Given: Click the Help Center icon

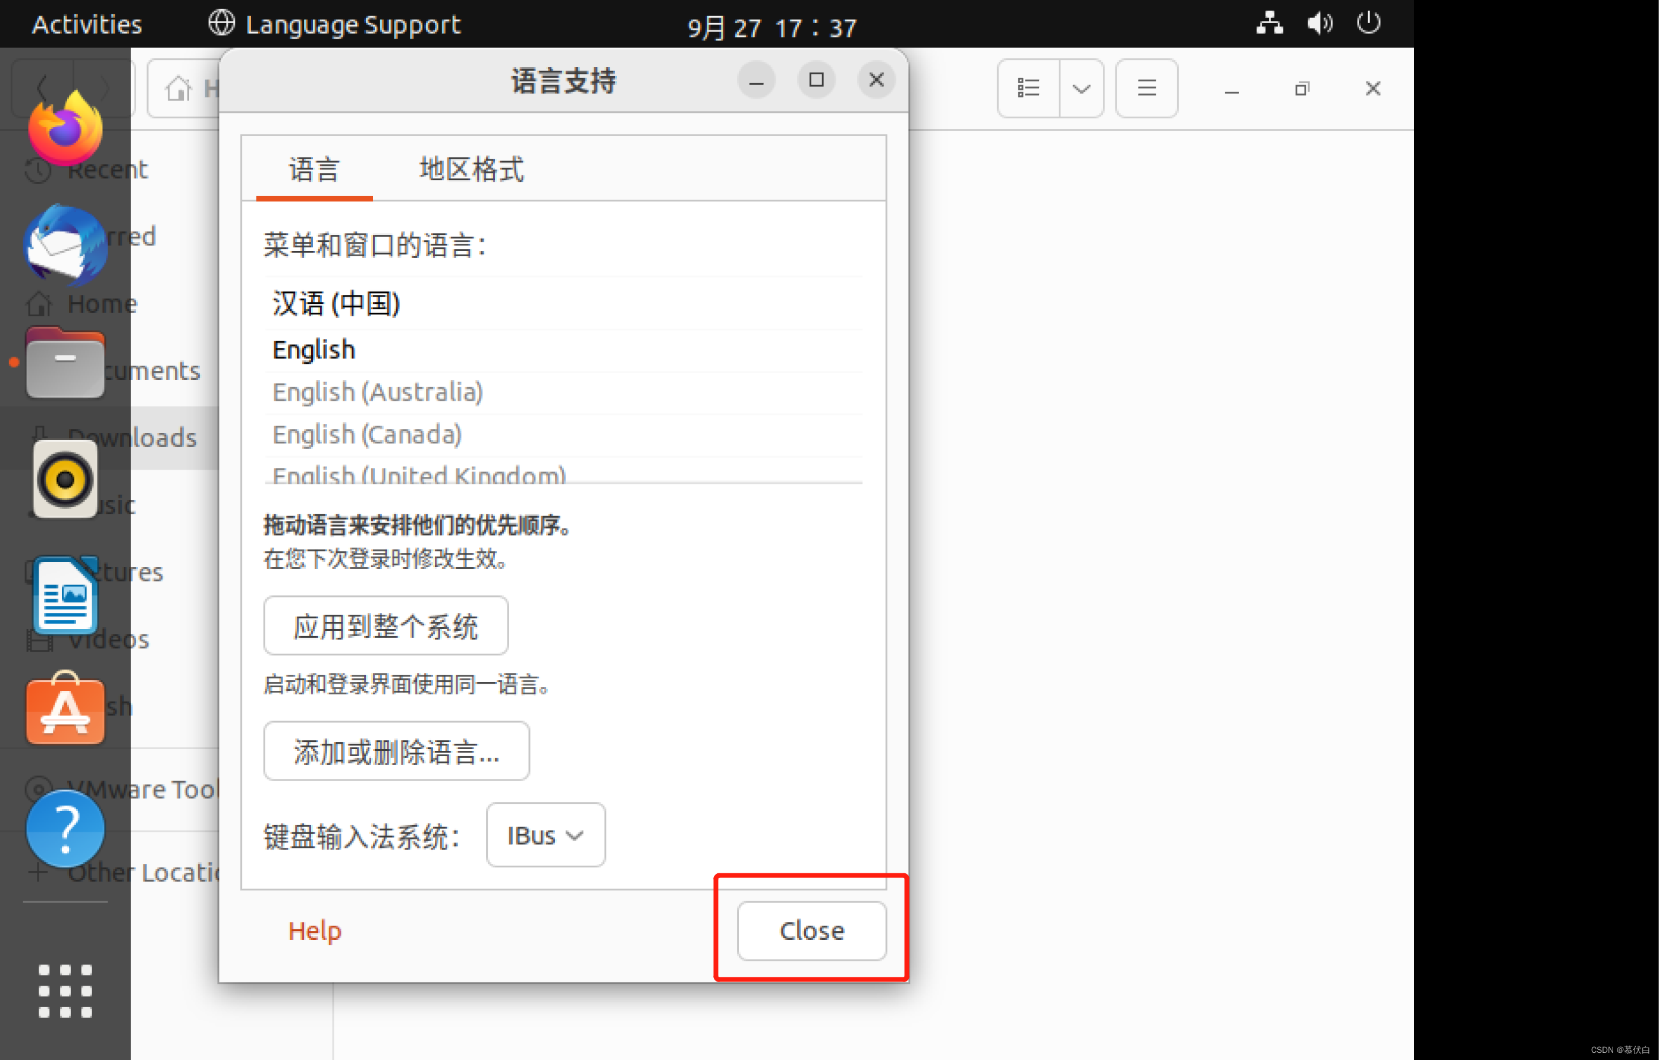Looking at the screenshot, I should [x=64, y=828].
